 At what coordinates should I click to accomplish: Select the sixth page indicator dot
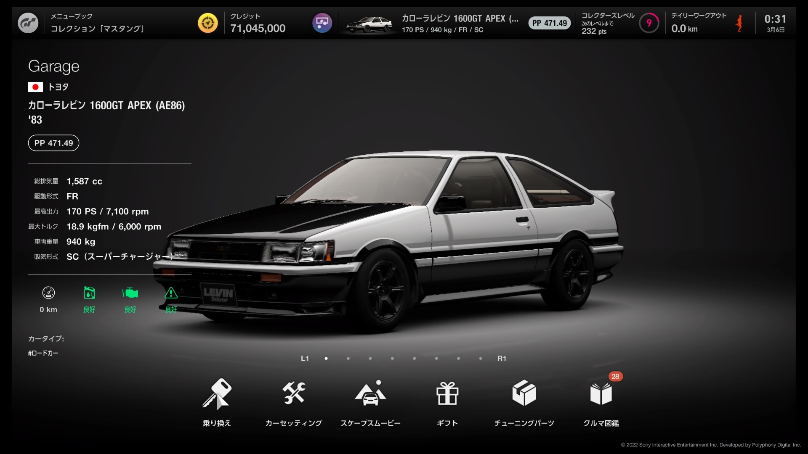(x=436, y=359)
